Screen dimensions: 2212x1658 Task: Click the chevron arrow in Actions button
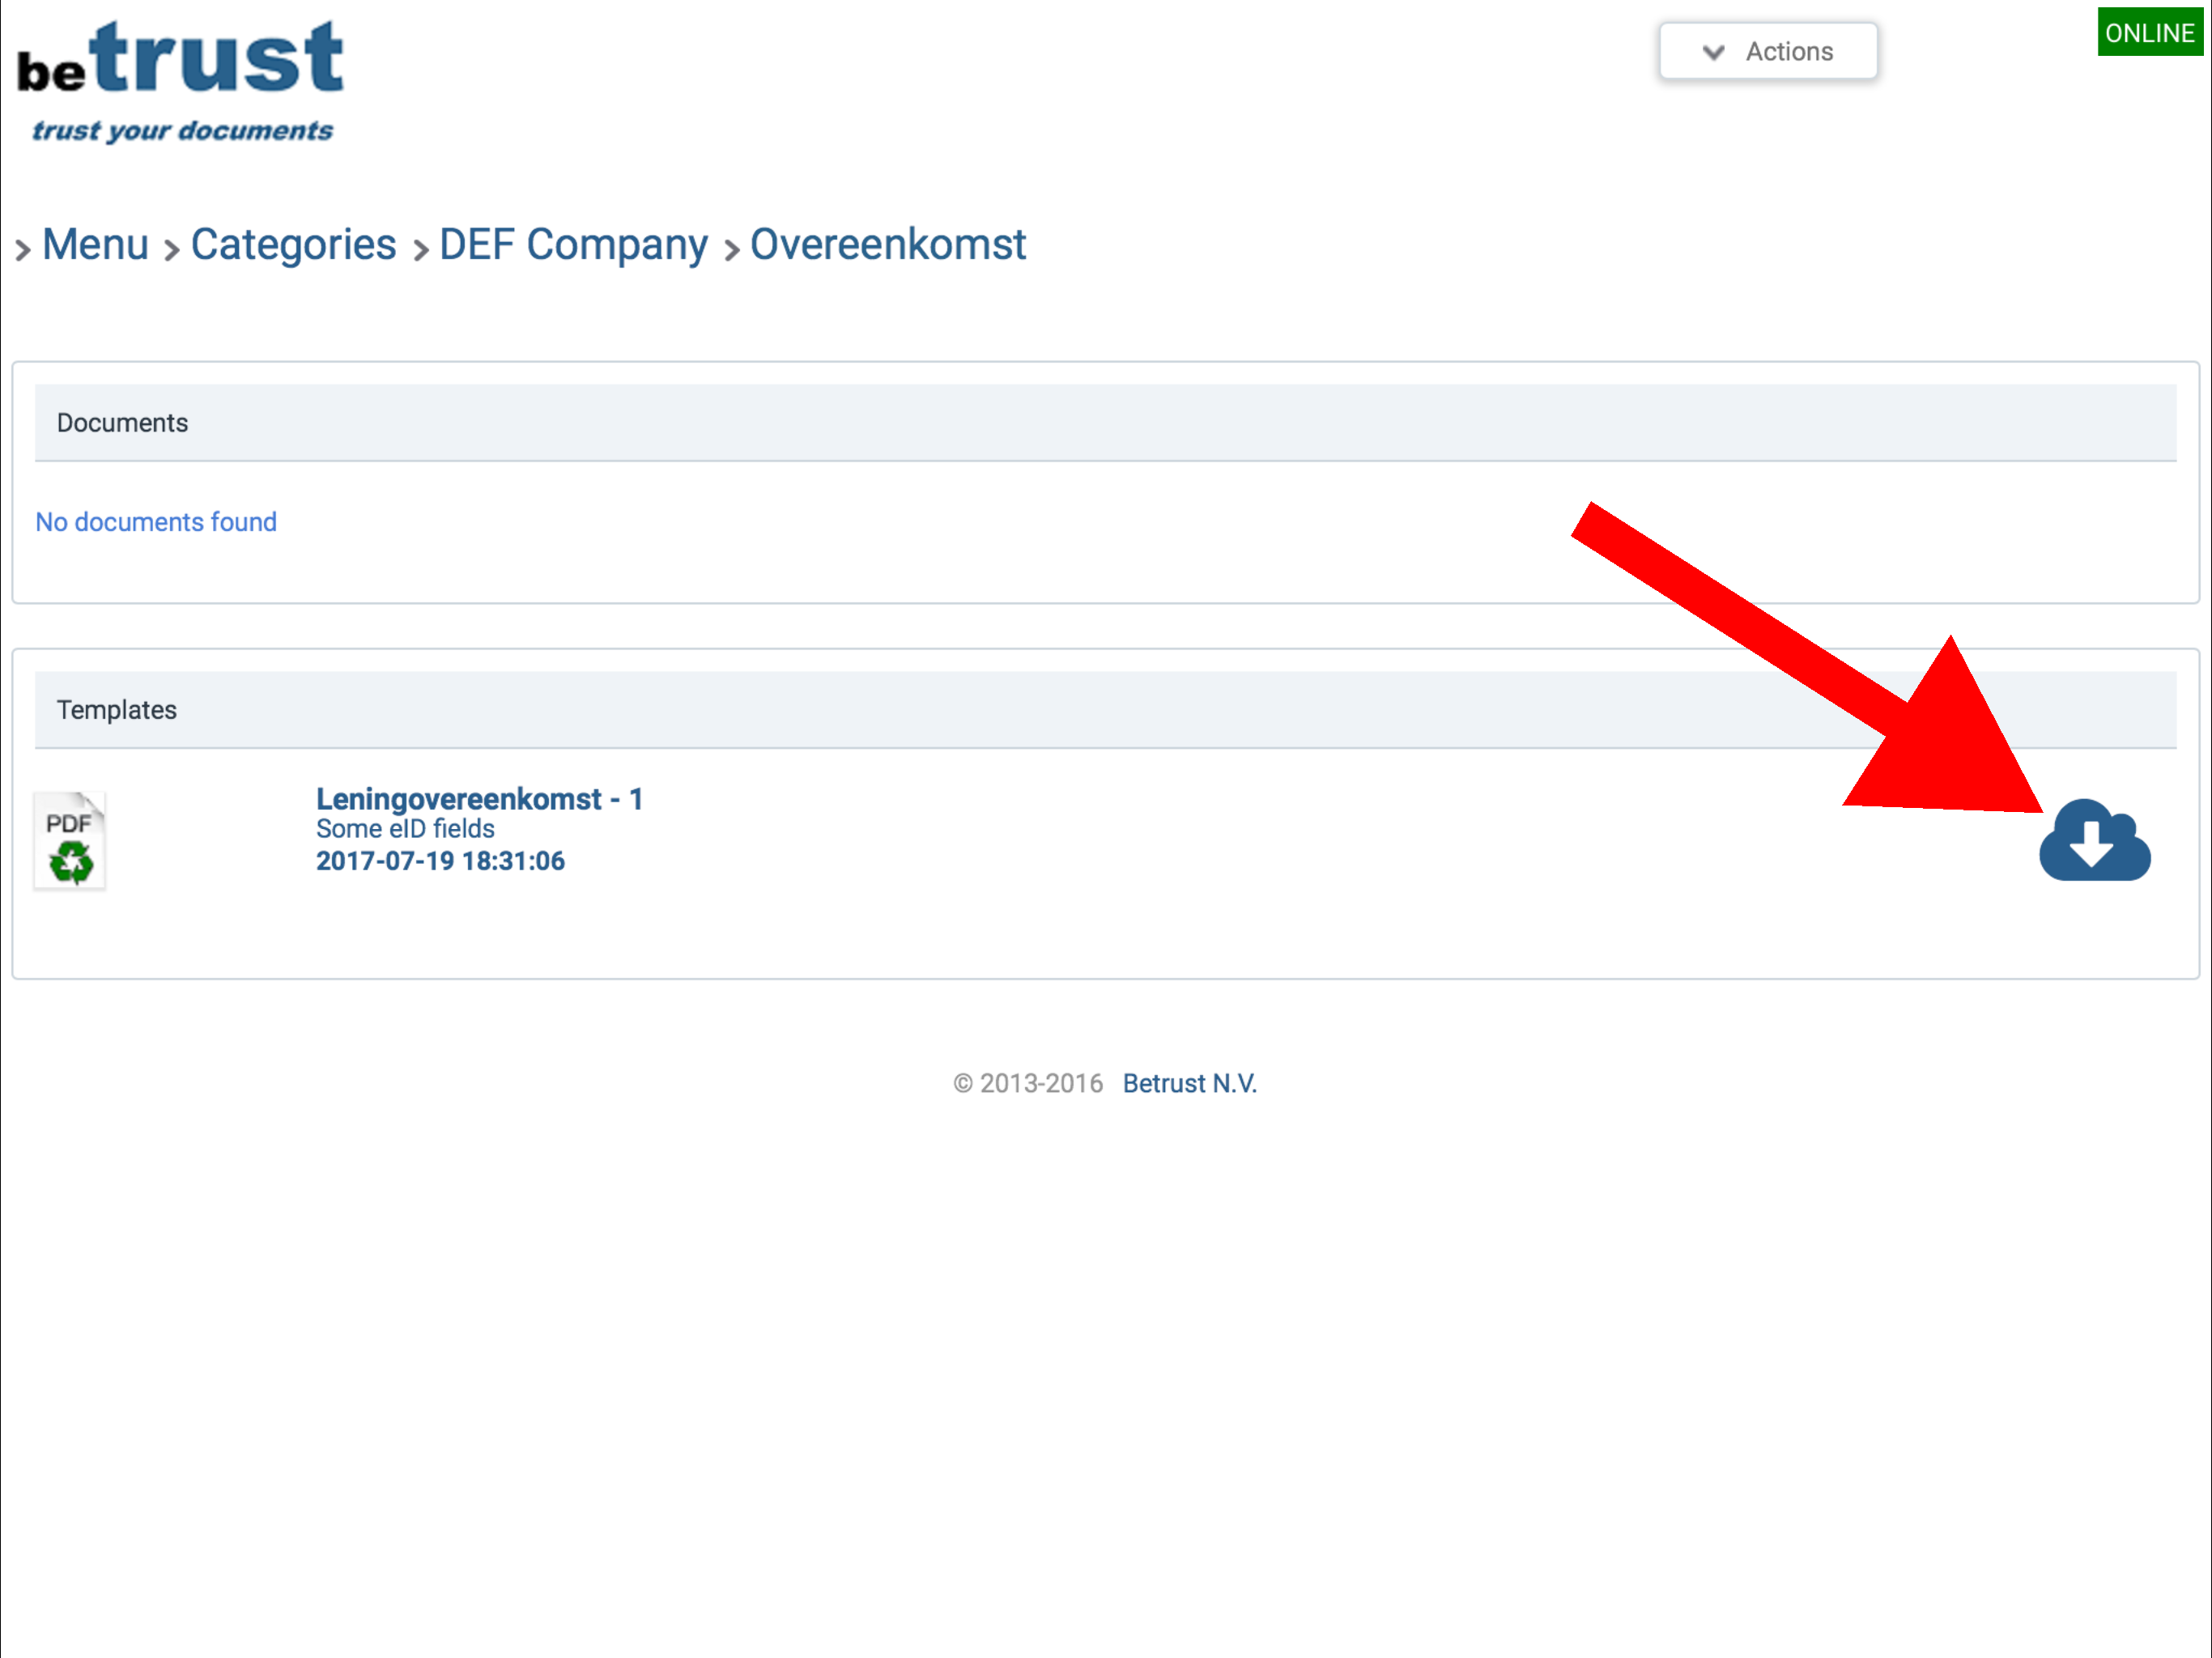(1713, 52)
